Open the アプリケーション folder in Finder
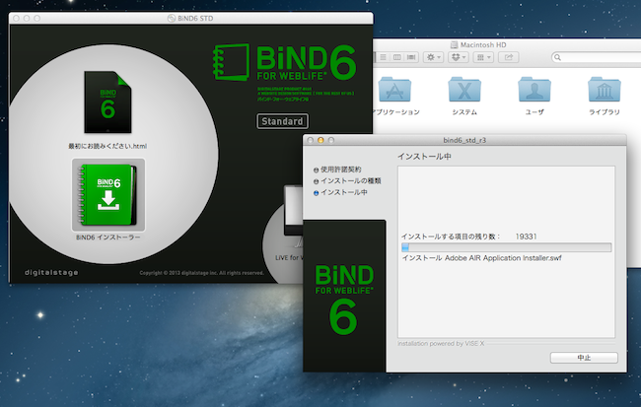The height and width of the screenshot is (407, 641). (394, 90)
